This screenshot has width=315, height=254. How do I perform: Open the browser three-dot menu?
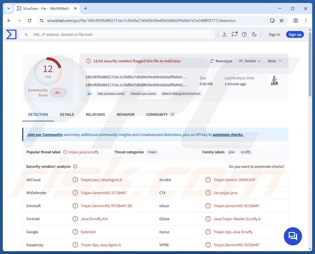pos(306,20)
